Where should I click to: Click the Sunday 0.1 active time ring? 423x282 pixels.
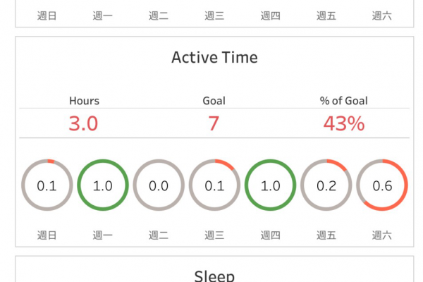(47, 185)
